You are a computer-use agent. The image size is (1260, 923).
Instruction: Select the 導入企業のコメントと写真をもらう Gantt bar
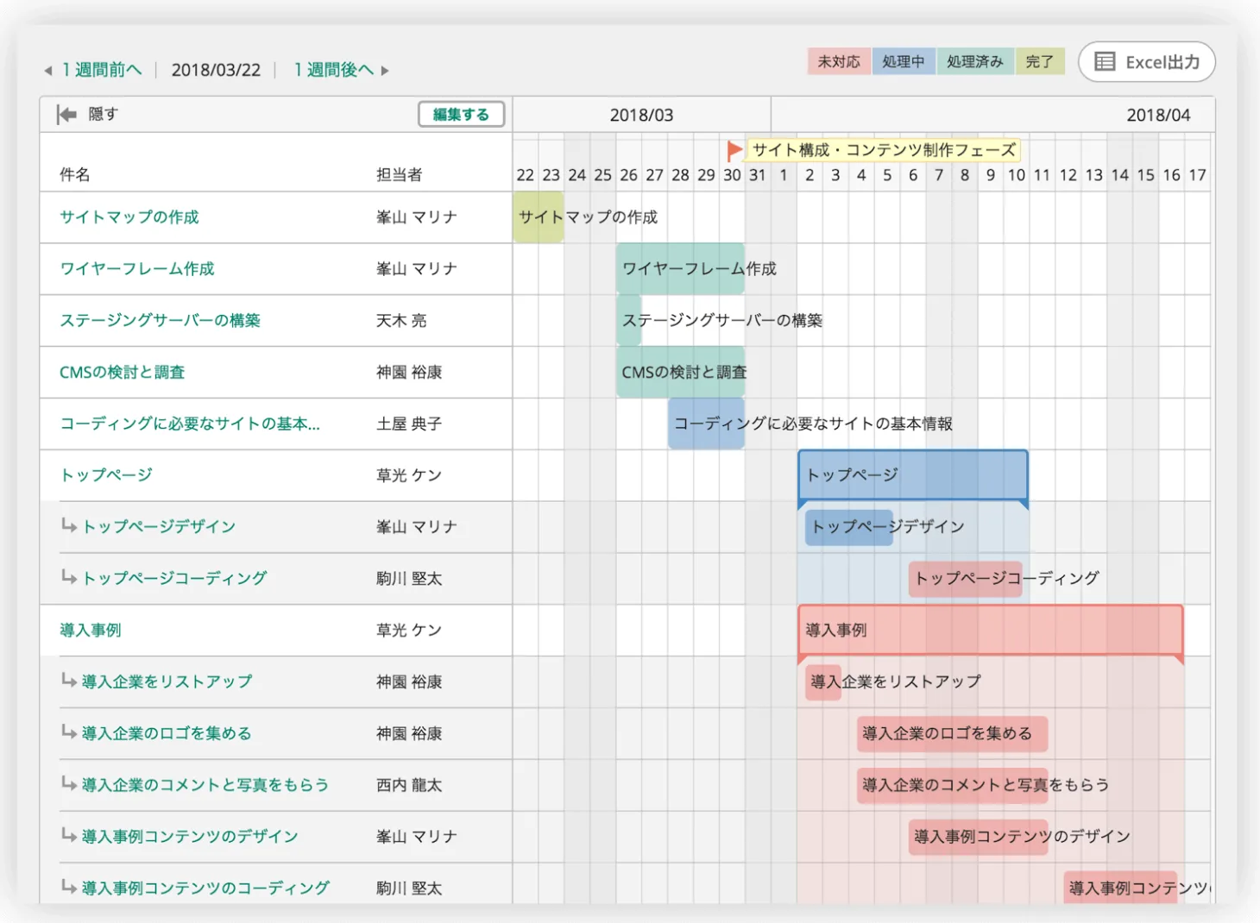click(953, 785)
